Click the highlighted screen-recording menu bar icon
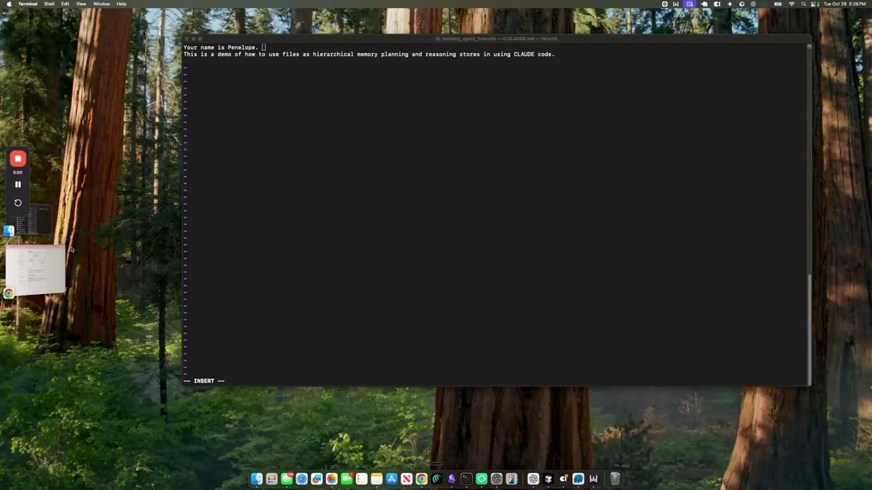Screen dimensions: 872x490 (690, 4)
